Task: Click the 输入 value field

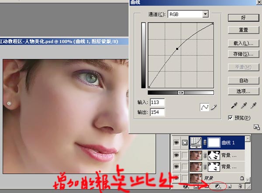Action: 157,102
